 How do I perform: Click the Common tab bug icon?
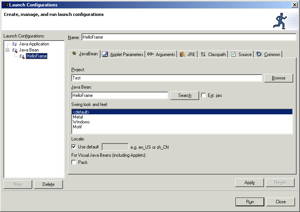259,54
